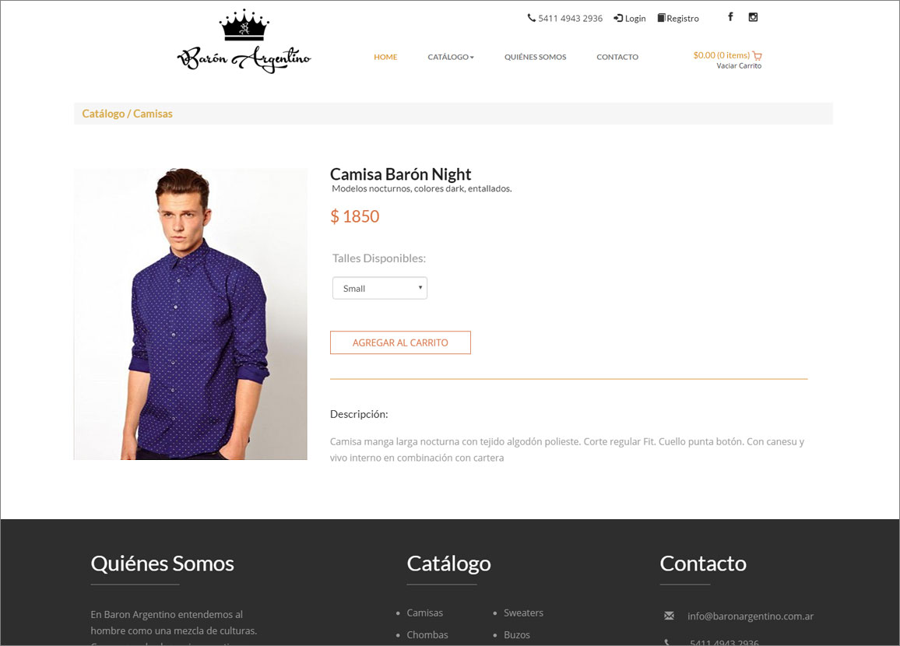Image resolution: width=900 pixels, height=646 pixels.
Task: Open the Camisas footer catalog link
Action: [424, 613]
